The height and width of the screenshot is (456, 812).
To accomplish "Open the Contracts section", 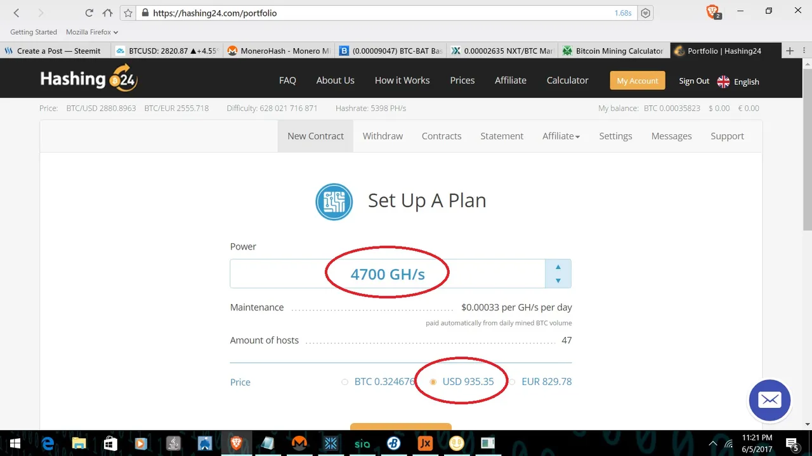I will tap(442, 136).
